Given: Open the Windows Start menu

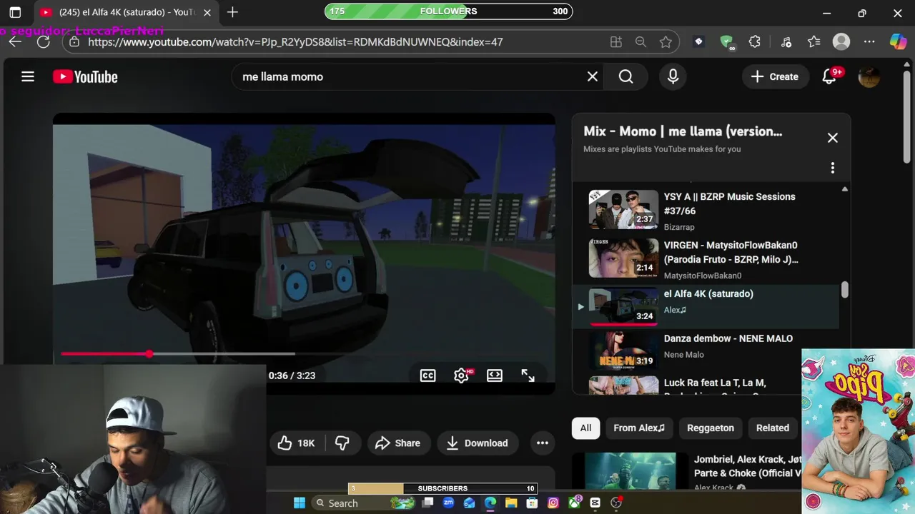Looking at the screenshot, I should click(300, 503).
